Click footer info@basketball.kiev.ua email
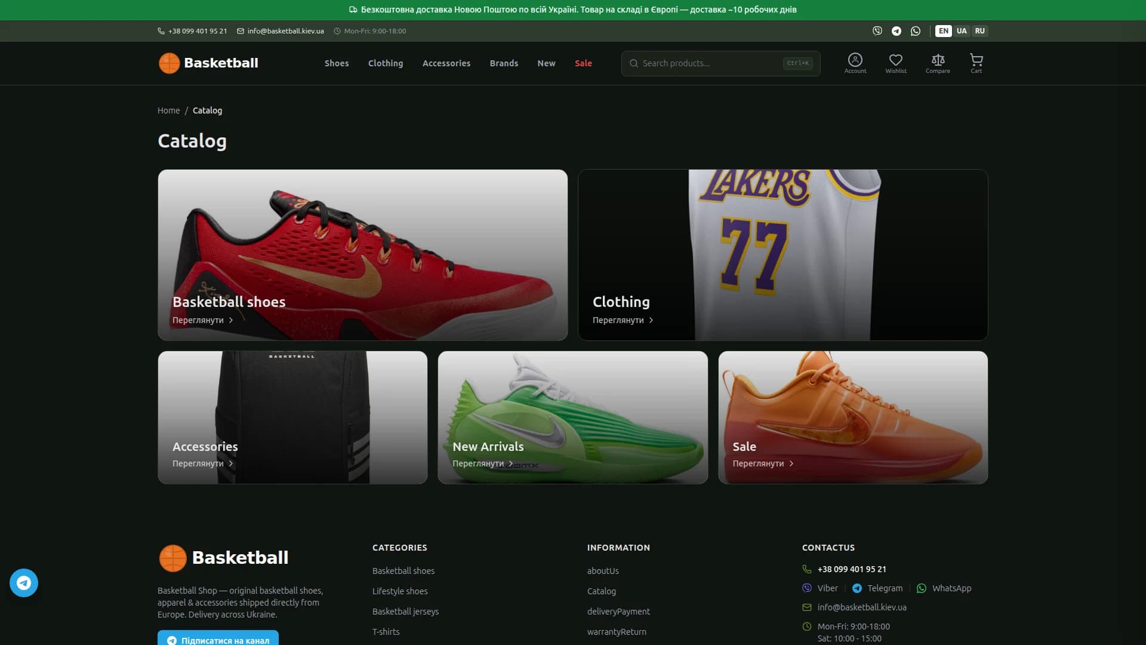This screenshot has width=1146, height=645. pos(862,607)
